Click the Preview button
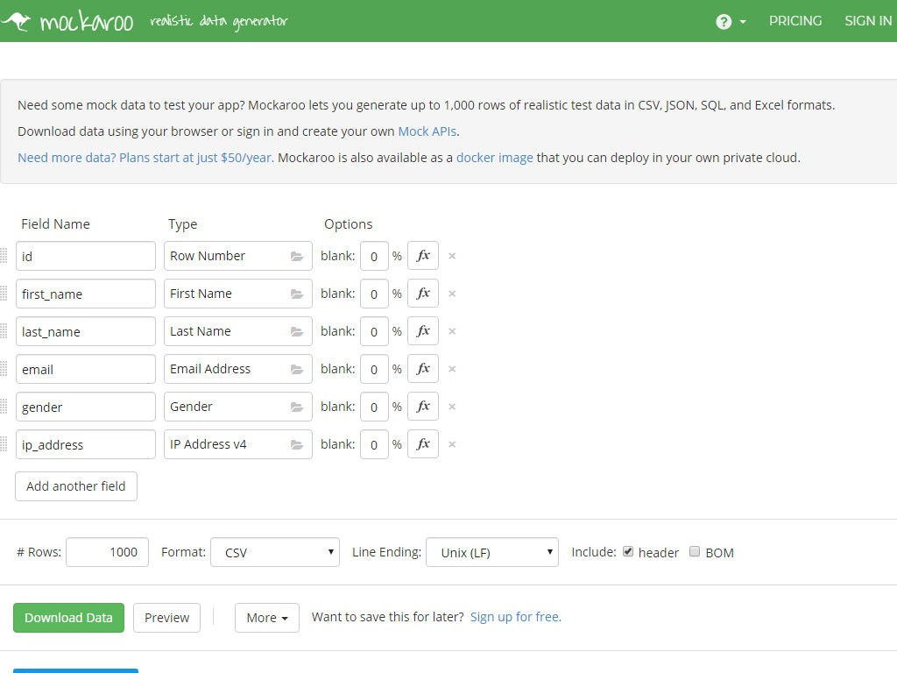 (x=167, y=618)
